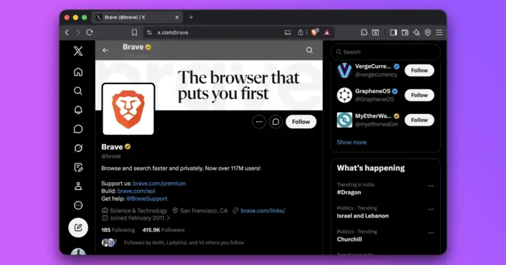
Task: Open a new browser tab
Action: (x=191, y=17)
